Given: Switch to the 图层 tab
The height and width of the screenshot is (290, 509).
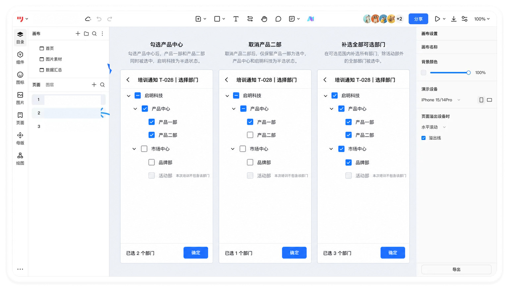Looking at the screenshot, I should point(50,85).
